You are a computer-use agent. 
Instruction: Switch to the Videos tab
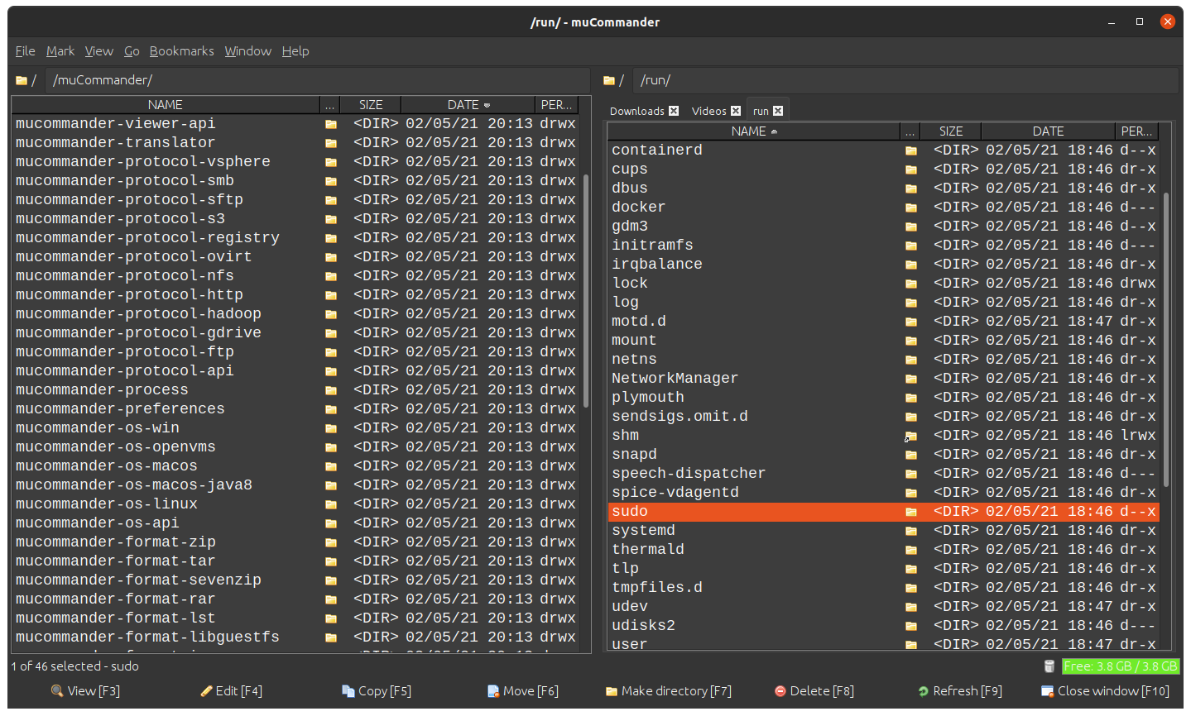coord(708,109)
